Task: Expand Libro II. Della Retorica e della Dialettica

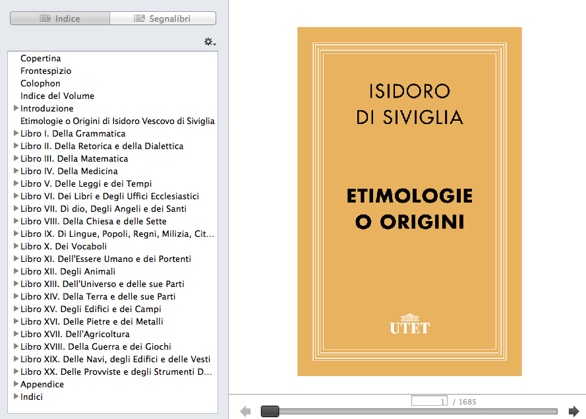Action: (16, 146)
